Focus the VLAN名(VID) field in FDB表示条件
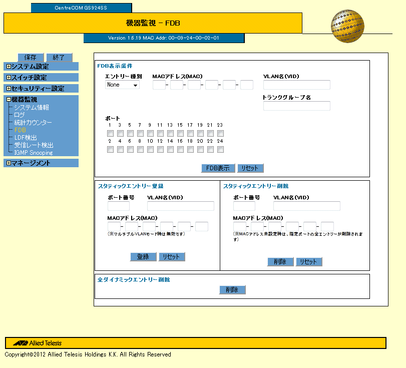 (x=297, y=85)
